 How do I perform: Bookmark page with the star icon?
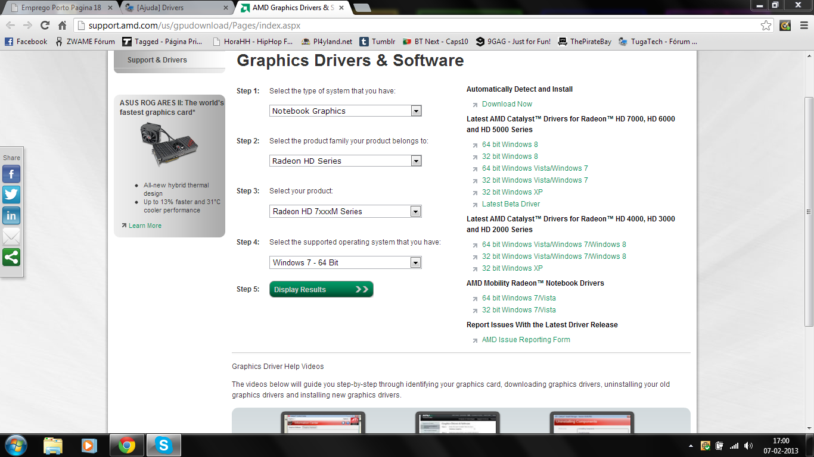click(x=766, y=26)
